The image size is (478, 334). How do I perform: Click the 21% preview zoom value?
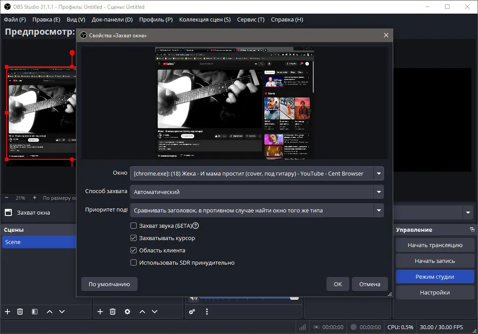pos(20,198)
